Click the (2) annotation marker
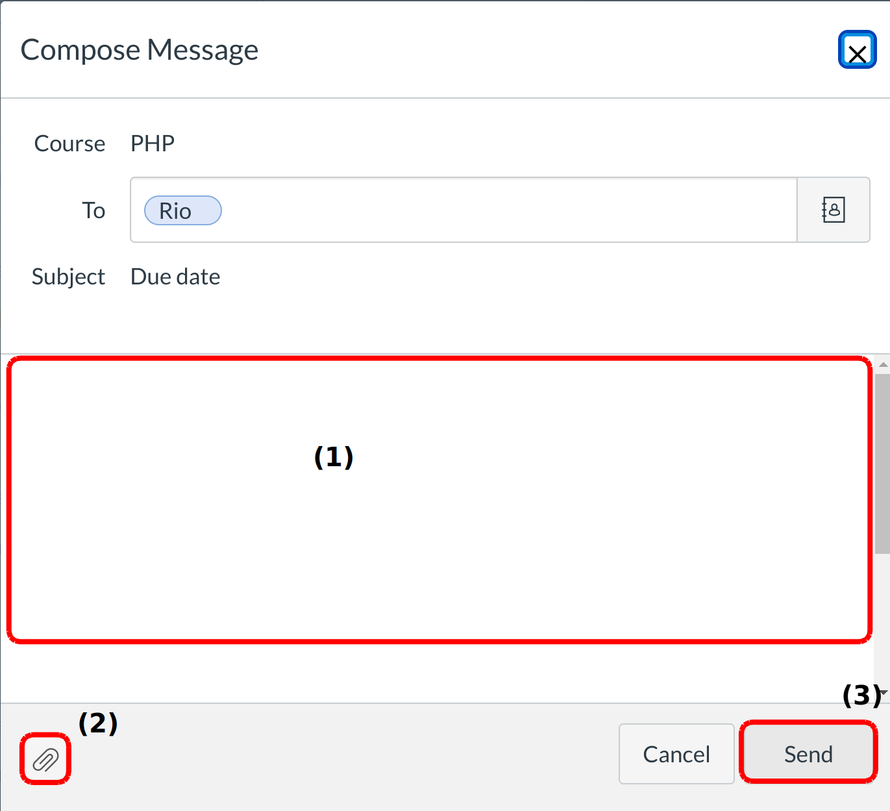890x811 pixels. click(x=98, y=723)
